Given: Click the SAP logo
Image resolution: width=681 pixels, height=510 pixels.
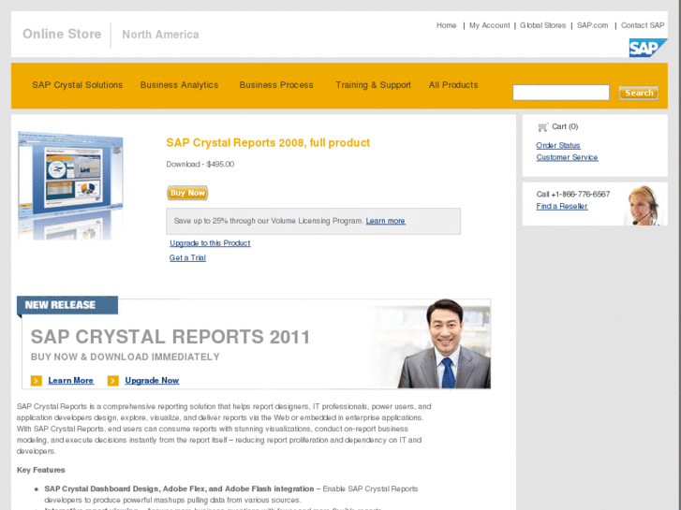Looking at the screenshot, I should point(647,48).
